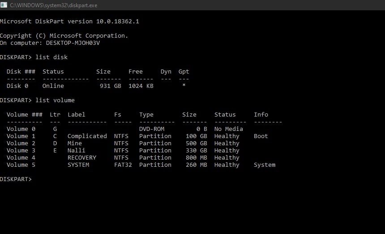Click the '800 MB' size value
The image size is (385, 234).
pos(197,157)
